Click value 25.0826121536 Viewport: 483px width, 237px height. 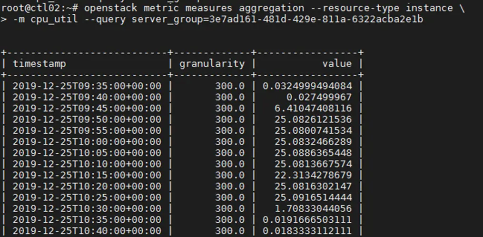point(313,119)
